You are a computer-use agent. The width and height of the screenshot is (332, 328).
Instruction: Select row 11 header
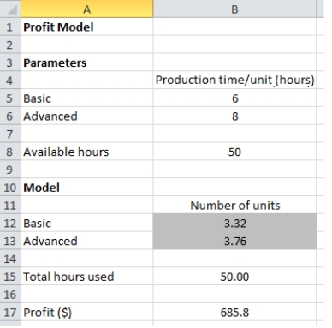(x=10, y=205)
